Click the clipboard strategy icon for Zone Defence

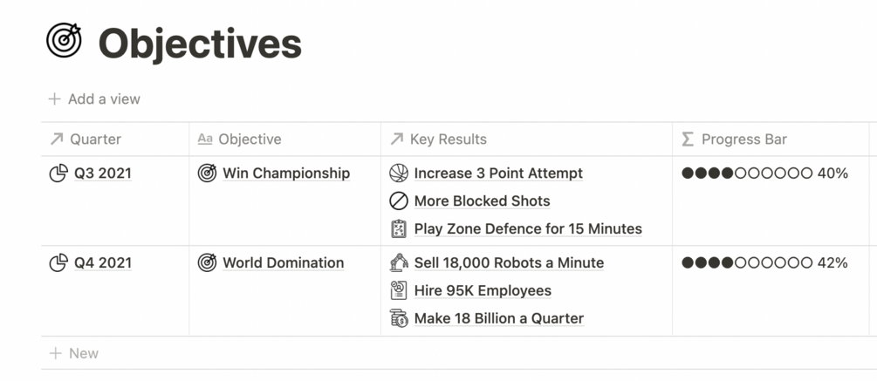point(399,229)
